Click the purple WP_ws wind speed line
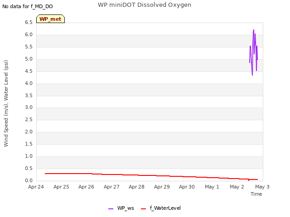Viewport: 290px width, 217px height. pos(254,52)
